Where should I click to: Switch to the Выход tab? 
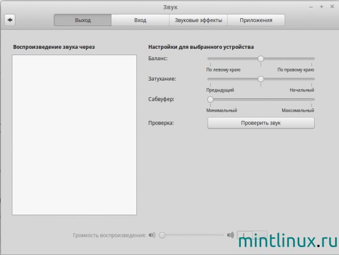tap(82, 20)
